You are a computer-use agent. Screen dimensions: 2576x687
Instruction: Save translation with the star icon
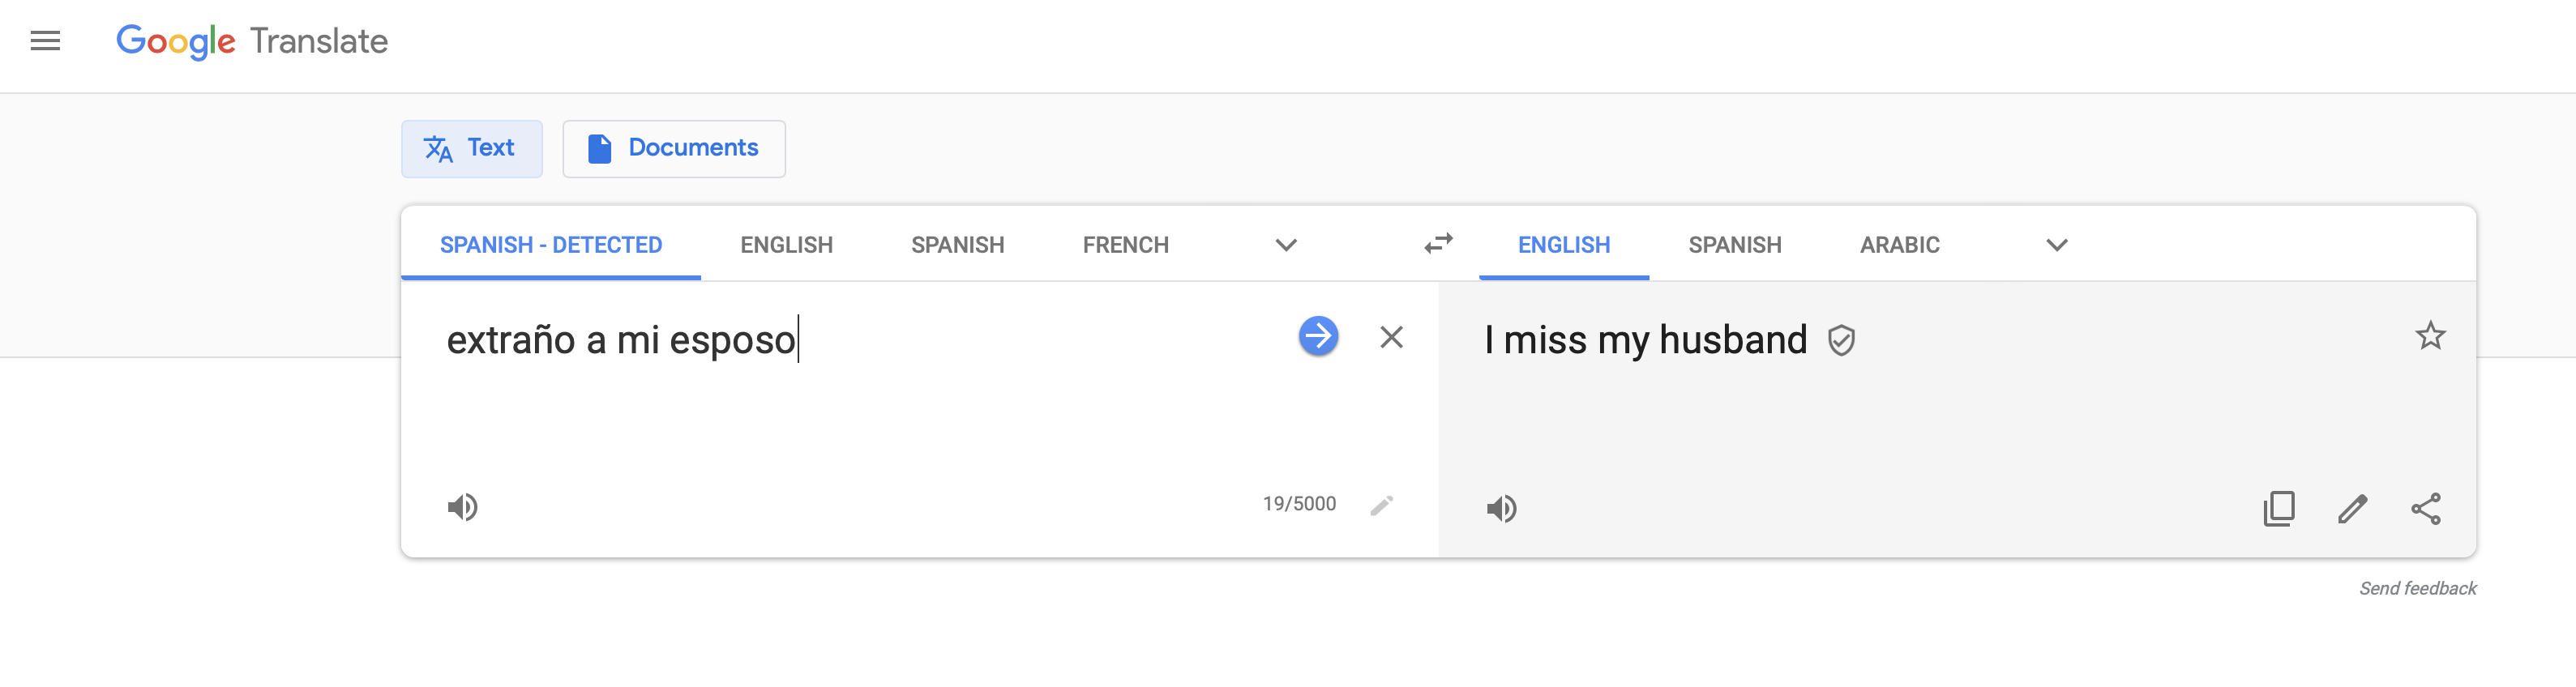tap(2430, 336)
